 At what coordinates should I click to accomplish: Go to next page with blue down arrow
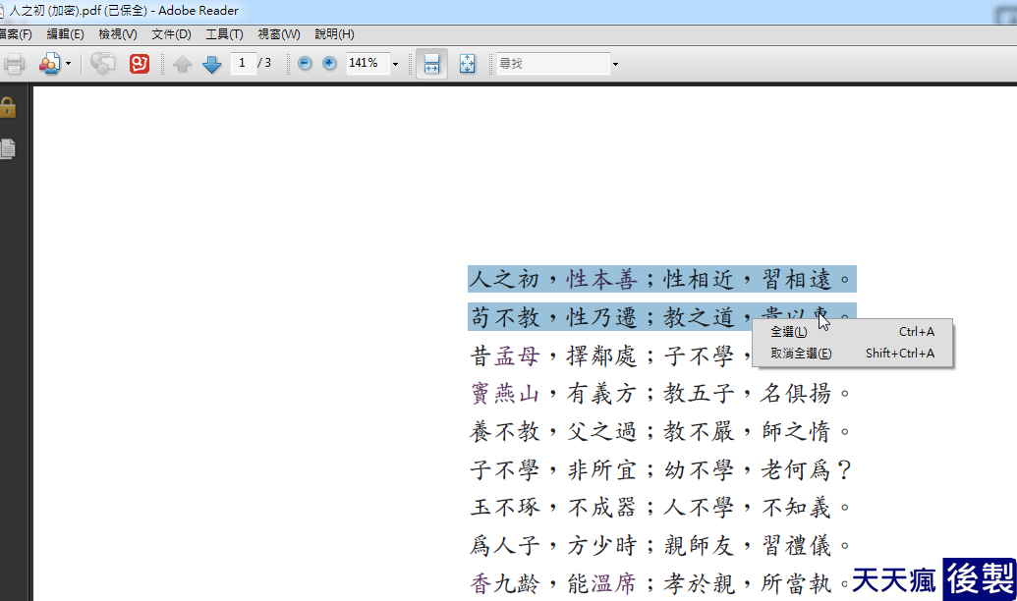point(211,64)
